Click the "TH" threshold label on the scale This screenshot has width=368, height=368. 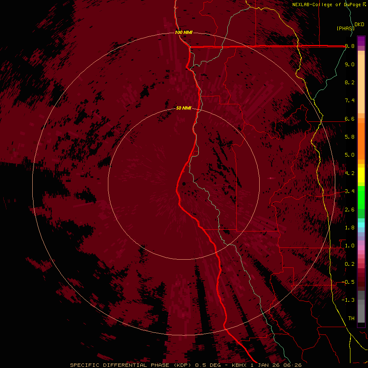click(351, 319)
